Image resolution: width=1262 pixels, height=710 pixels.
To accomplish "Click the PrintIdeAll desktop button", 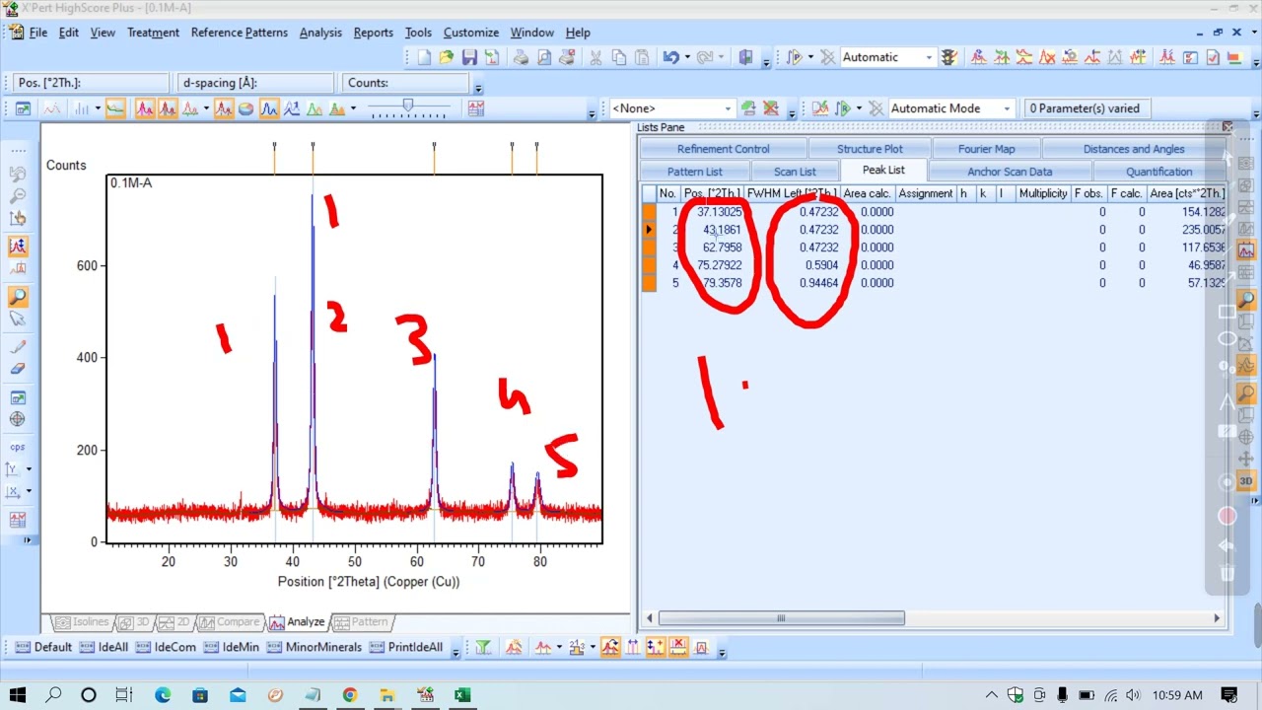I will [406, 648].
